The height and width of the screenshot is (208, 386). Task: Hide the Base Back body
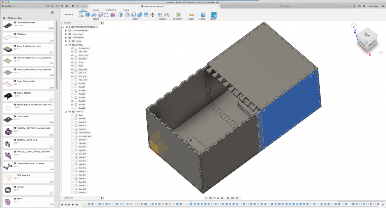72,59
